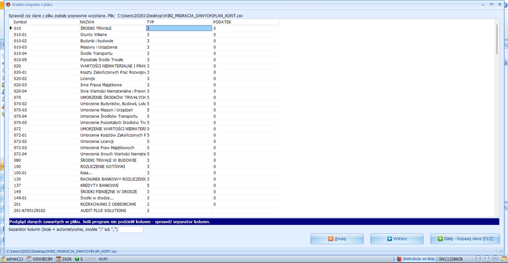508x263 pixels.
Task: Click the admin(1) user icon
Action: pyautogui.click(x=3, y=259)
